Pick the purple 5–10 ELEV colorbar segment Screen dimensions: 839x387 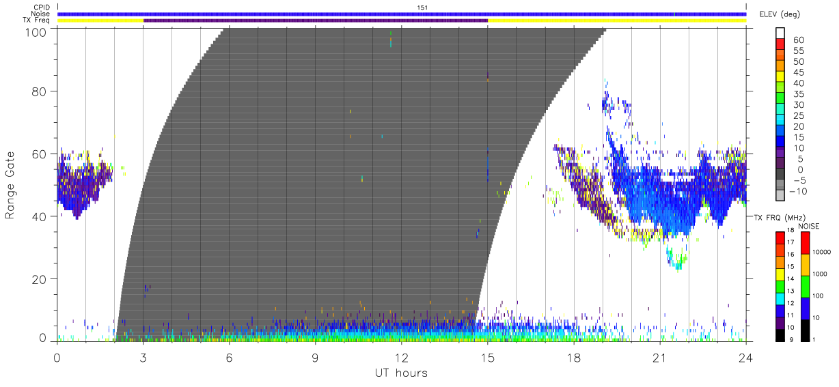tap(780, 152)
